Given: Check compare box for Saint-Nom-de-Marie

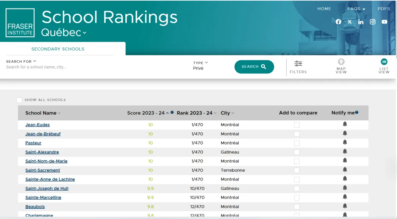Looking at the screenshot, I should (x=297, y=161).
